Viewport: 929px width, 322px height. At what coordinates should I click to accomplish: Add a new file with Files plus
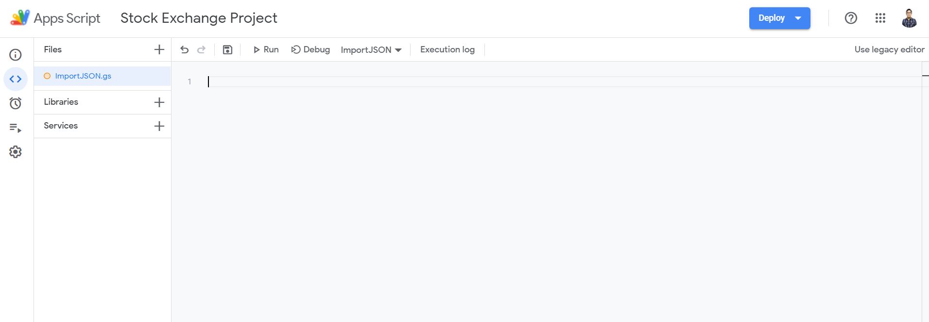pyautogui.click(x=159, y=49)
